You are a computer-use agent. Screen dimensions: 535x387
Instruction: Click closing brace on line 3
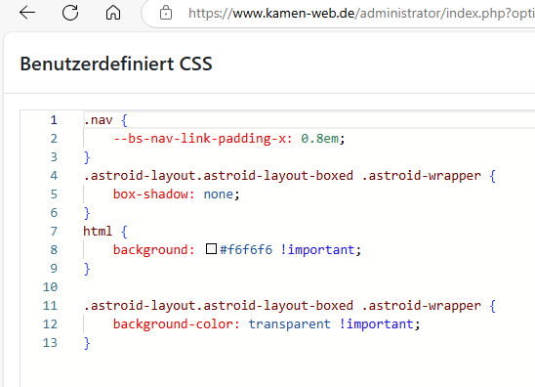(x=87, y=157)
